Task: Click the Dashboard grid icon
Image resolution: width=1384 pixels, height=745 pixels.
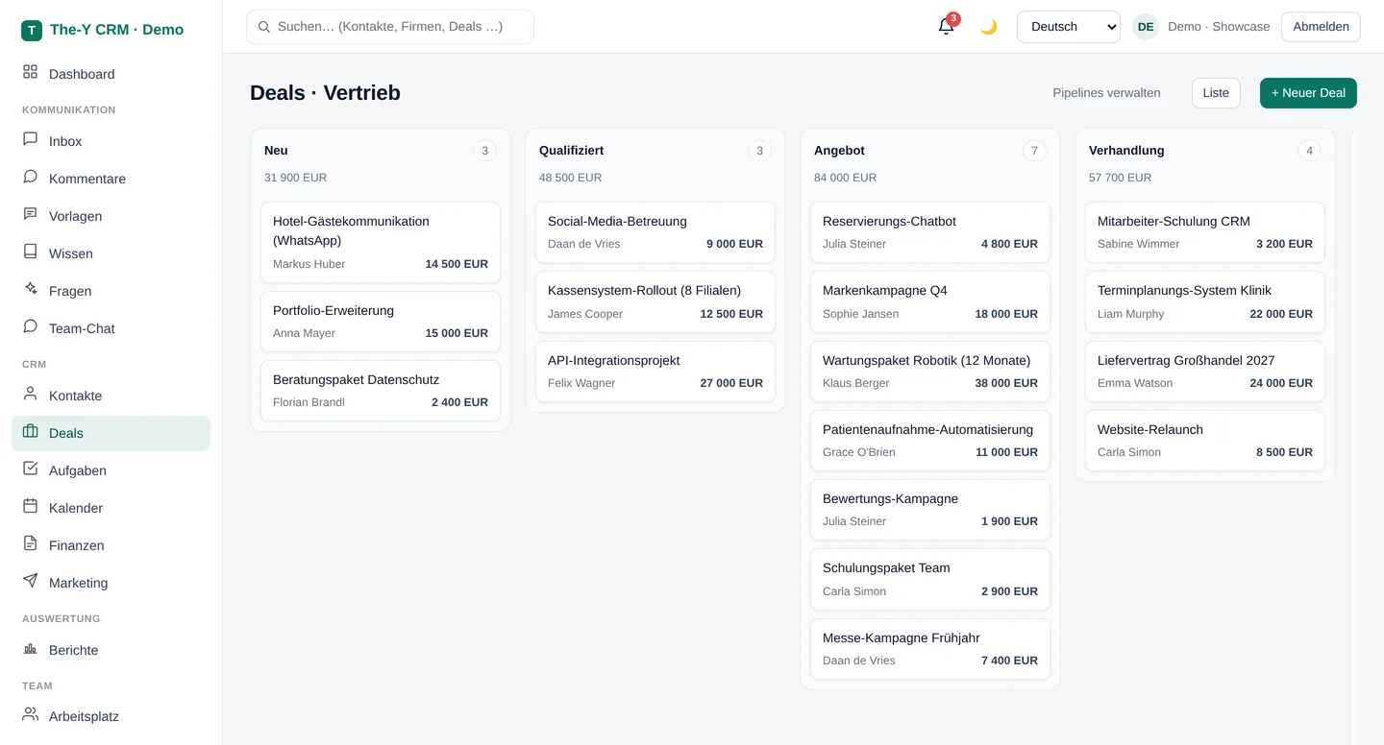Action: [x=31, y=72]
